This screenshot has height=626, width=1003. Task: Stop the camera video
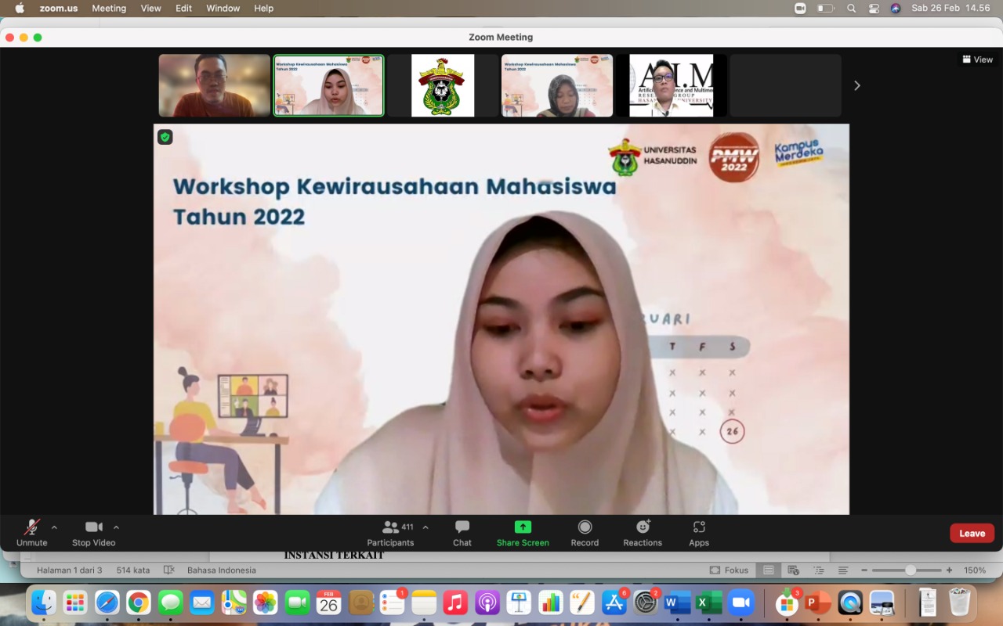tap(94, 533)
